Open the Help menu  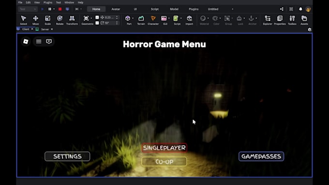pyautogui.click(x=81, y=2)
